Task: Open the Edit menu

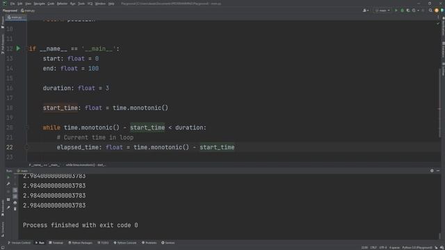Action: 20,3
